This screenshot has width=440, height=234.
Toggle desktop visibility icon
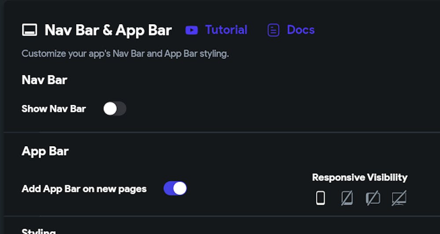tap(399, 198)
